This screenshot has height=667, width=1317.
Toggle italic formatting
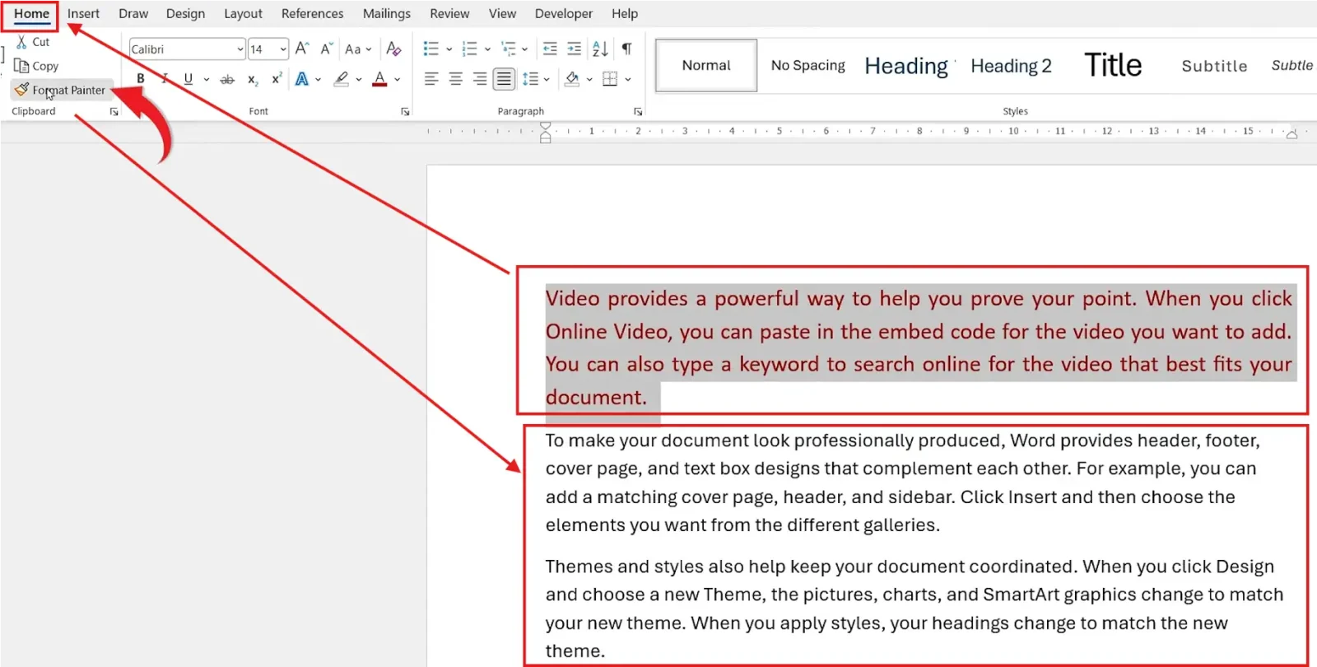click(x=165, y=79)
